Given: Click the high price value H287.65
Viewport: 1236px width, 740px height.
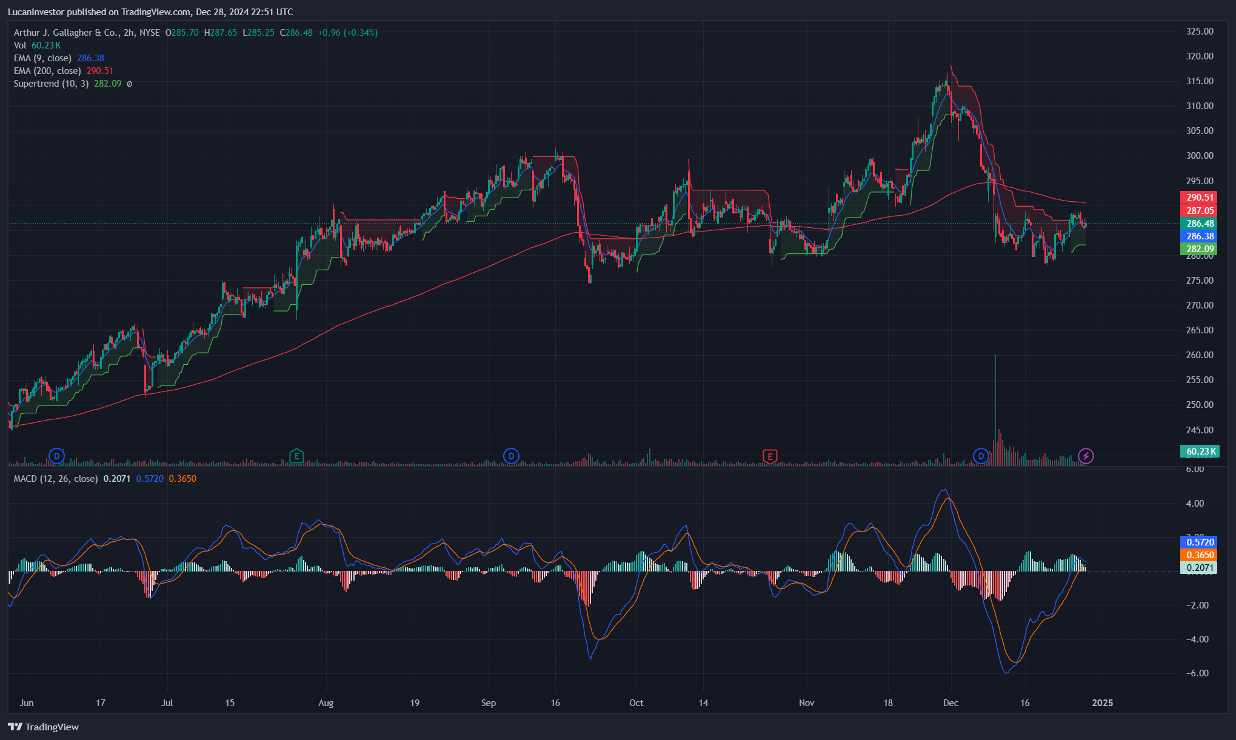Looking at the screenshot, I should pyautogui.click(x=221, y=33).
